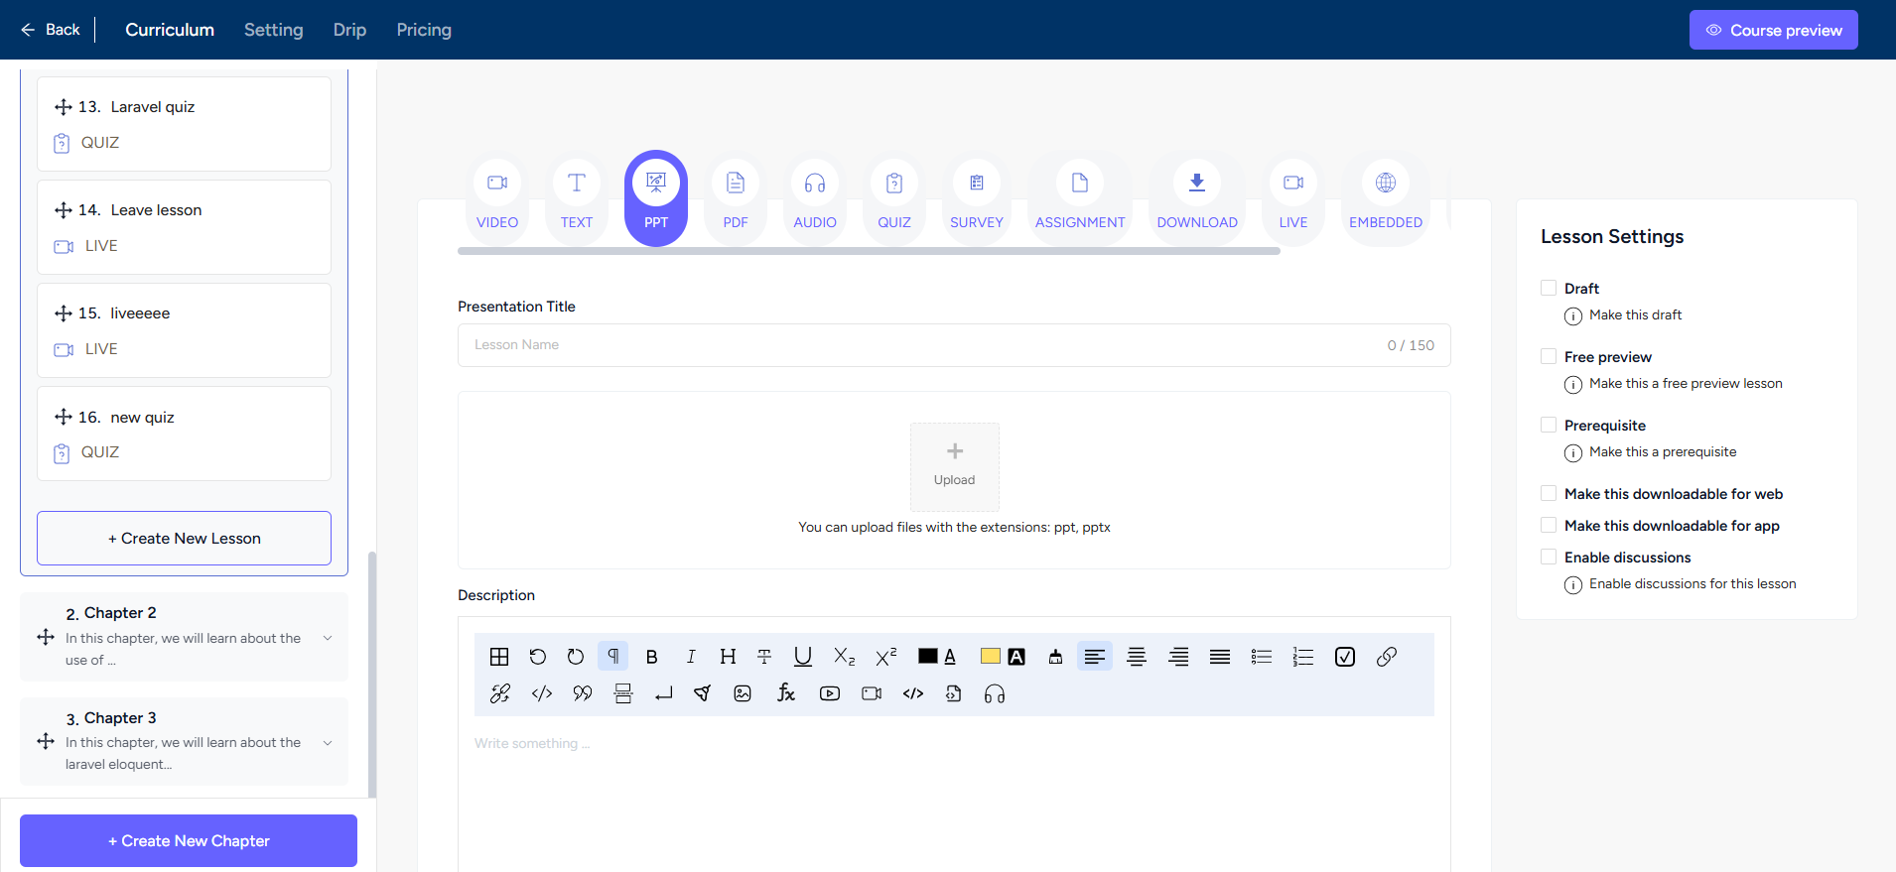Insert a numbered list
Image resolution: width=1896 pixels, height=872 pixels.
(1303, 657)
